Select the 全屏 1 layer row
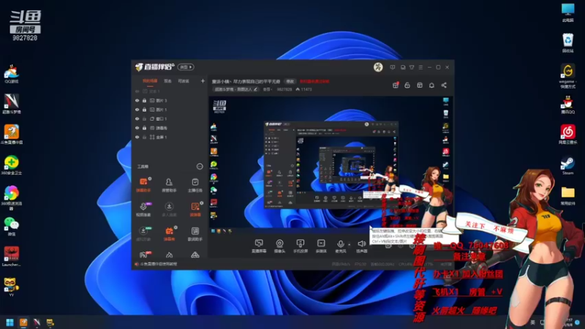The image size is (585, 329). [170, 137]
